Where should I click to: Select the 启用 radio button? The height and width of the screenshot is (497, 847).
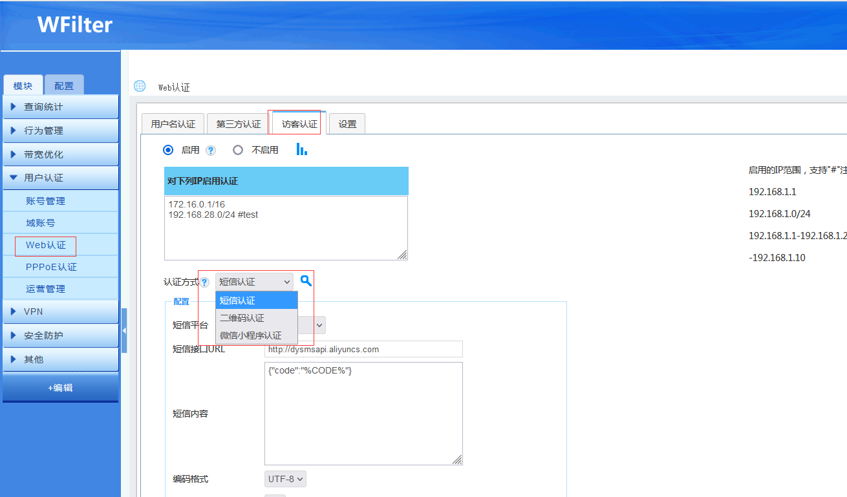click(x=168, y=150)
